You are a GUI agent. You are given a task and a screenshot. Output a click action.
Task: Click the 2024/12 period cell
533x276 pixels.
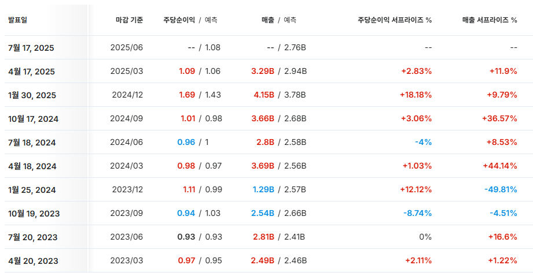pos(127,95)
